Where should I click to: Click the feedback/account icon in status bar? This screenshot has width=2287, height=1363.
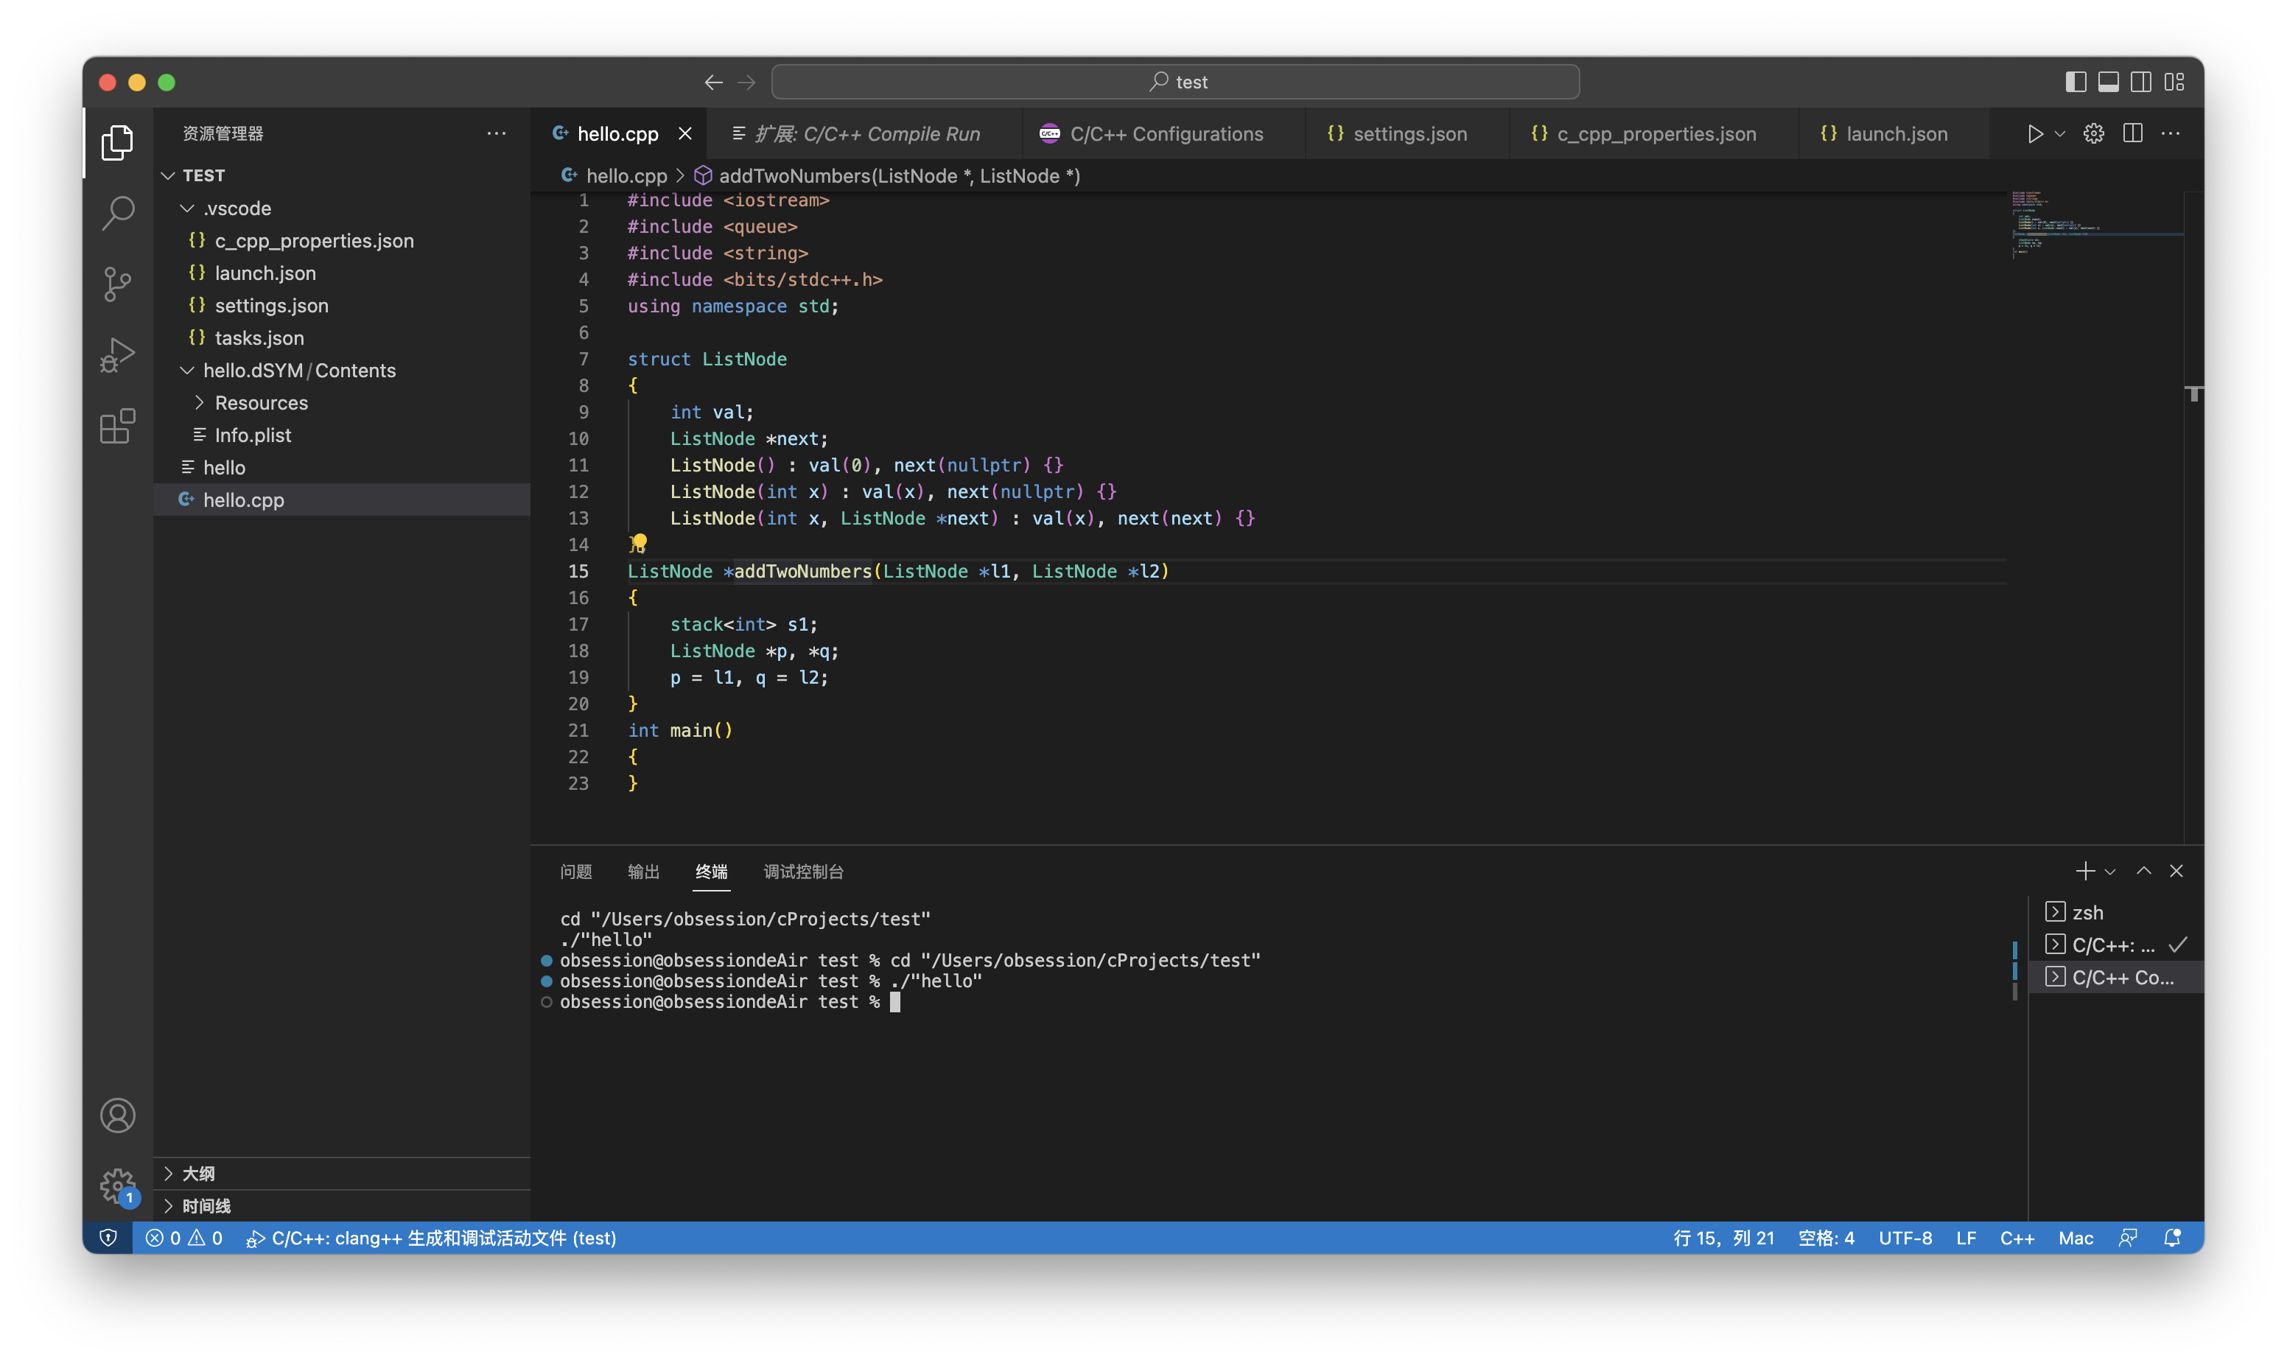click(x=2127, y=1238)
